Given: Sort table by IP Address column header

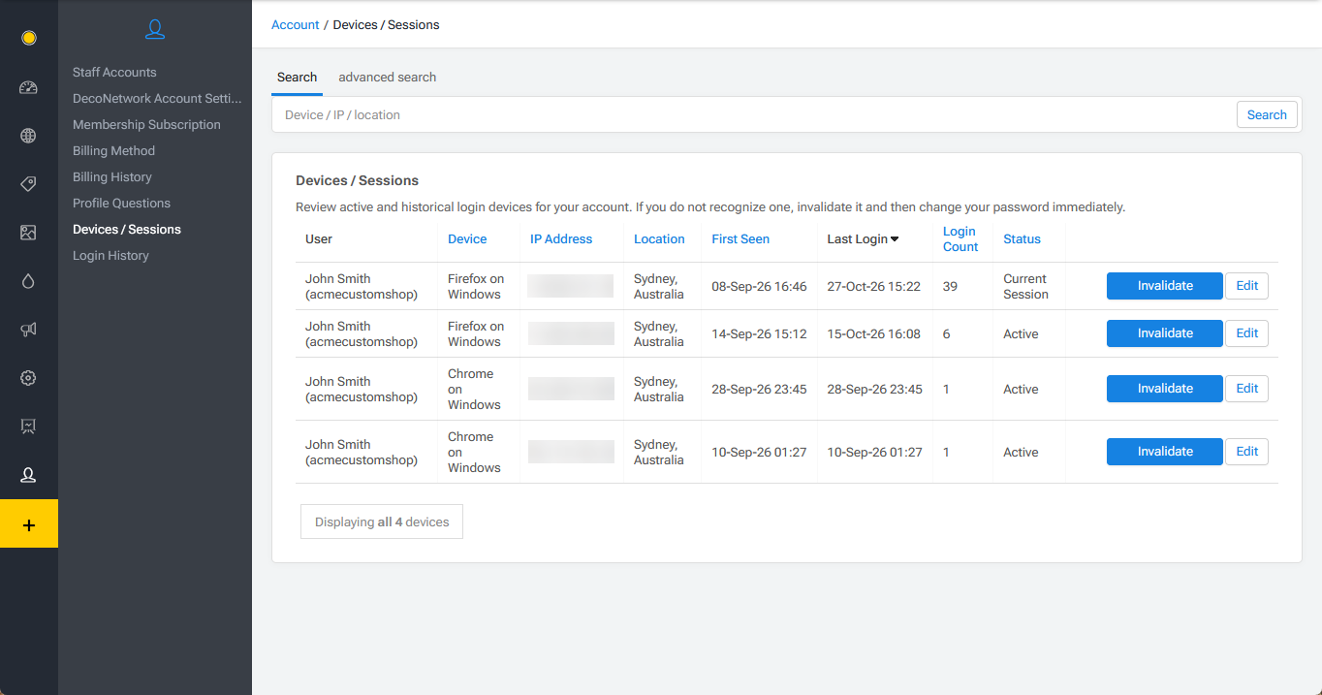Looking at the screenshot, I should [561, 239].
